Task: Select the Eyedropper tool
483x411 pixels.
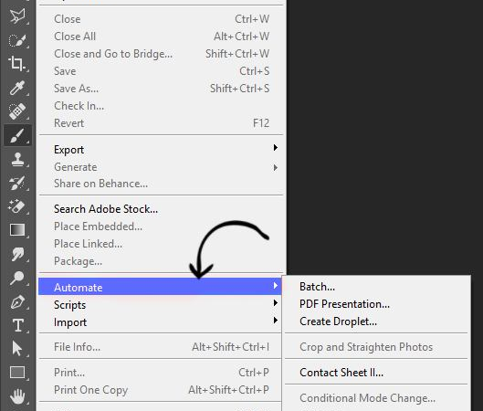Action: (17, 88)
